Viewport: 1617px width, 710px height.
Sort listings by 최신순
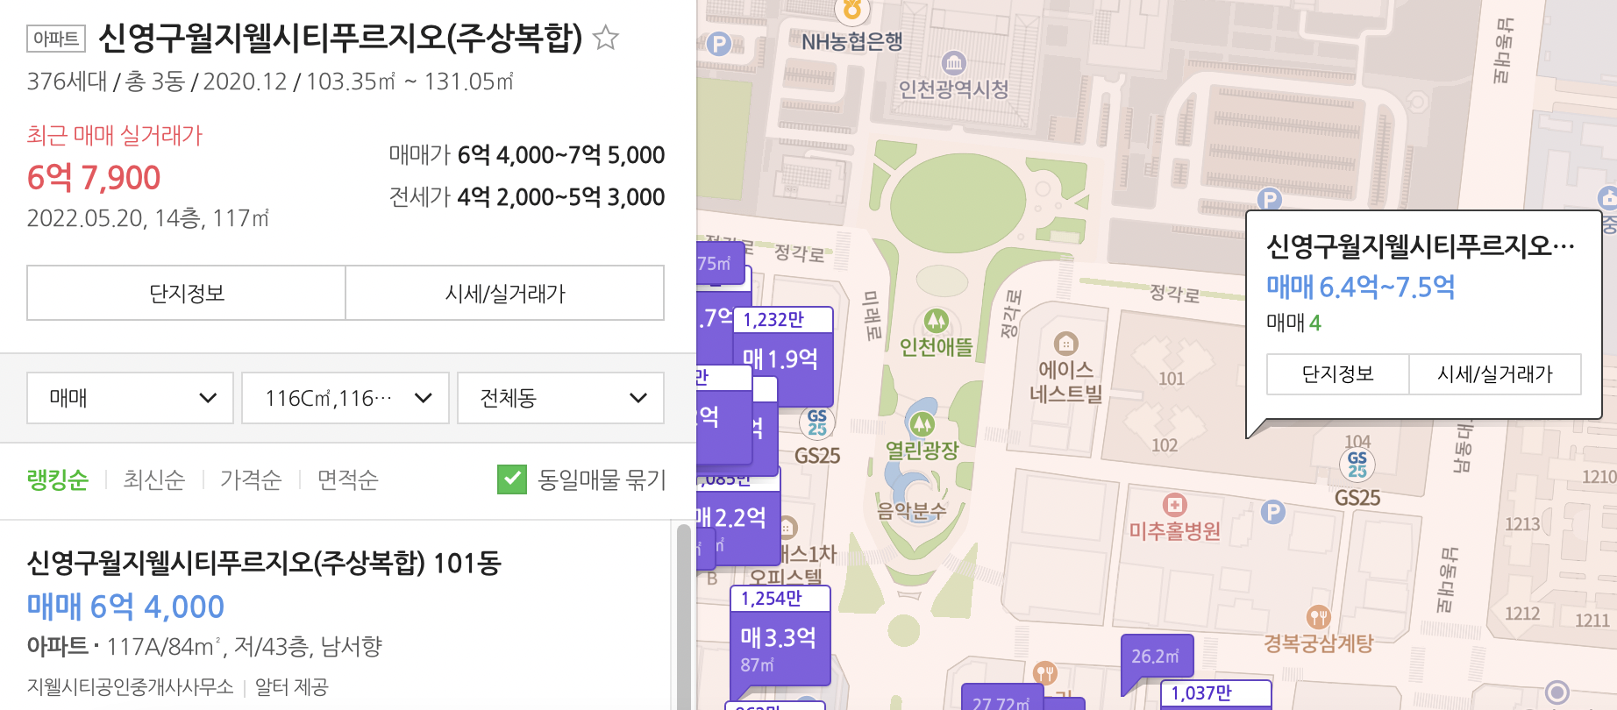click(x=154, y=479)
